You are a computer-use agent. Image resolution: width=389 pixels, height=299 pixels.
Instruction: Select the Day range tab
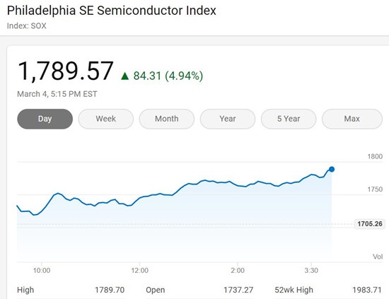[x=45, y=119]
